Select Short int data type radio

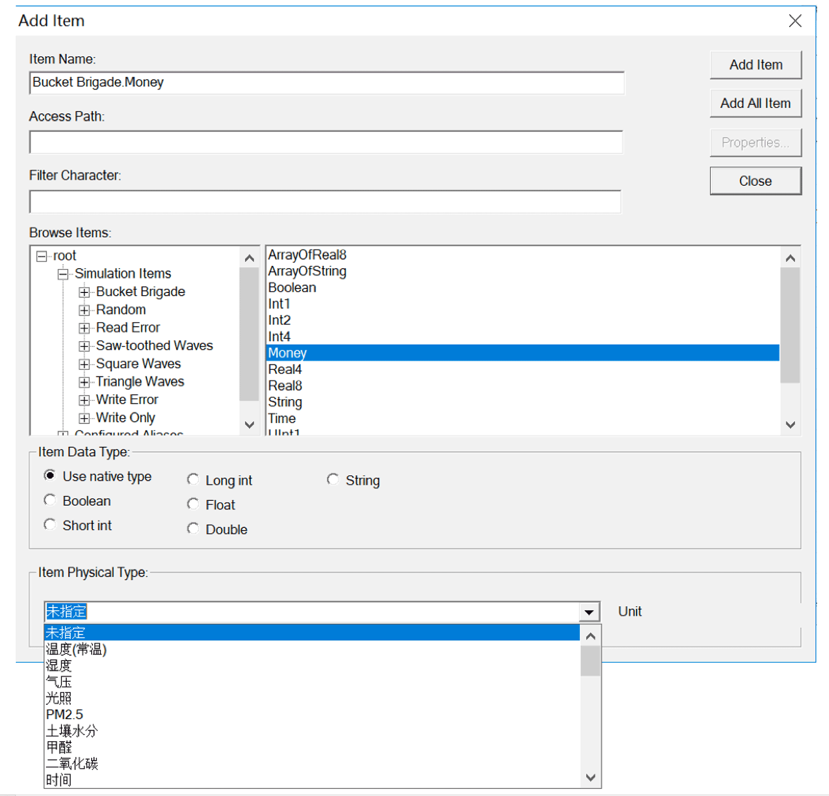[50, 525]
